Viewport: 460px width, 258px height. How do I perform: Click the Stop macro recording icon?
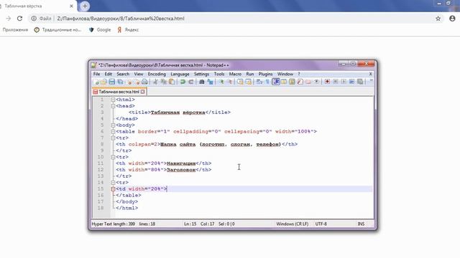coord(336,82)
